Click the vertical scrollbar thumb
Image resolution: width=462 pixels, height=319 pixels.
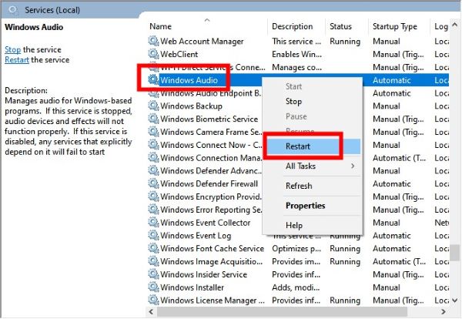[454, 253]
